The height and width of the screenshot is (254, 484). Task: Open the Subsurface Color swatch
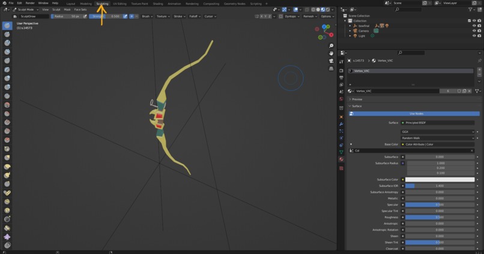[440, 180]
